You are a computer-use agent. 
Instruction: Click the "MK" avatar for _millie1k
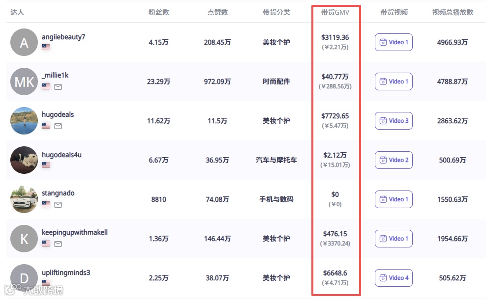click(24, 82)
